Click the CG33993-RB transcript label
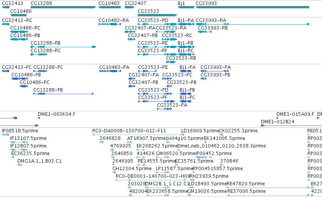This screenshot has height=197, width=322. 213,28
